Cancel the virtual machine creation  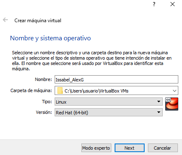point(163,148)
